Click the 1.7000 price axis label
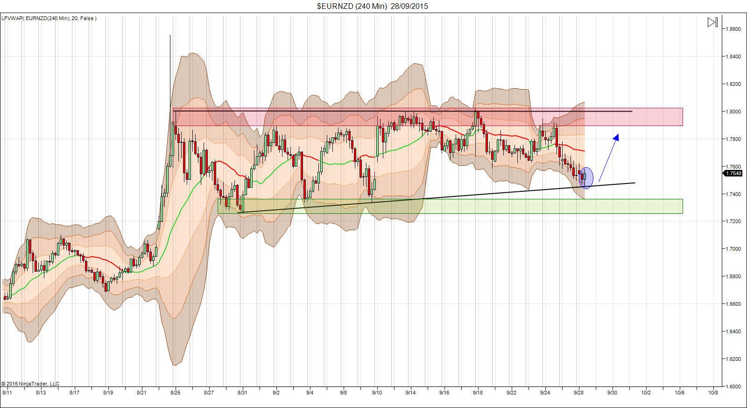 click(733, 249)
